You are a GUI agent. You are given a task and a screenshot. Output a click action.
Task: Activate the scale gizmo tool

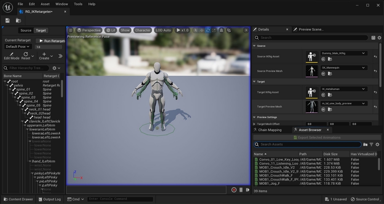(214, 30)
